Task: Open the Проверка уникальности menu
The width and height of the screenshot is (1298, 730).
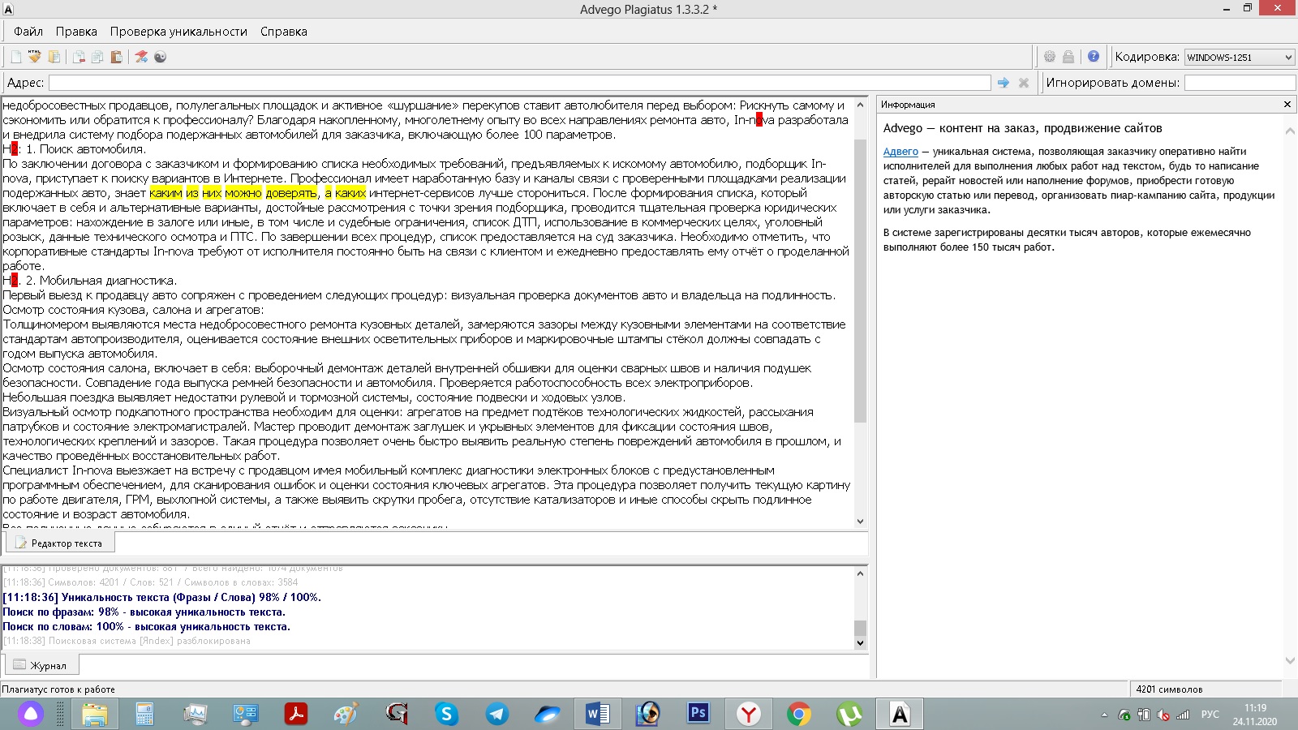Action: [x=178, y=32]
